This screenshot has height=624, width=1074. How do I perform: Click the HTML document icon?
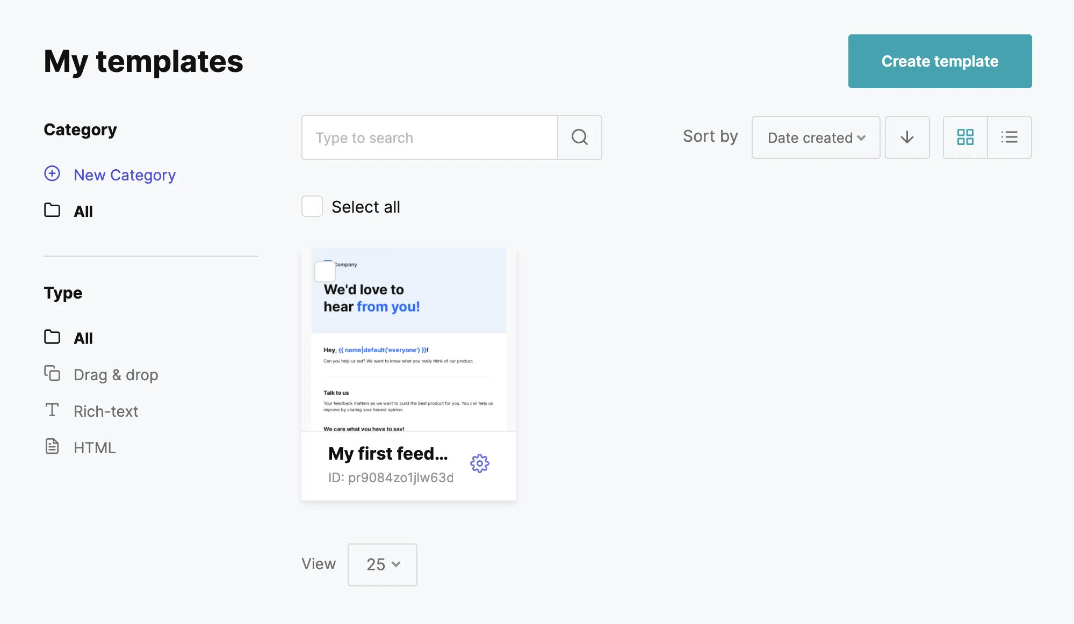52,446
